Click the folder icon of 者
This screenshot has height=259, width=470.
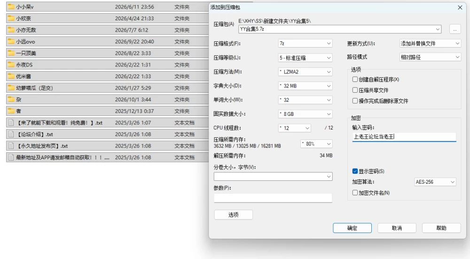click(11, 111)
